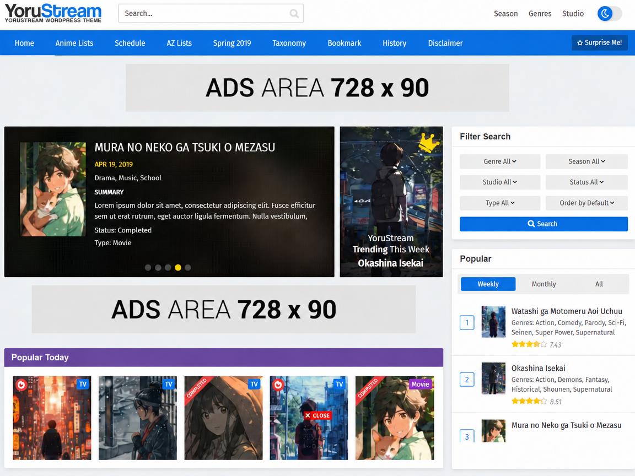635x476 pixels.
Task: Open Home in the blue navbar
Action: (x=24, y=43)
